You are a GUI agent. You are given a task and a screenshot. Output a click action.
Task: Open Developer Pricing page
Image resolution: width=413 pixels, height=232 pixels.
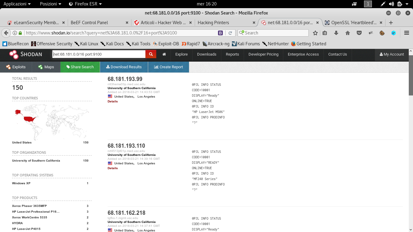263,54
